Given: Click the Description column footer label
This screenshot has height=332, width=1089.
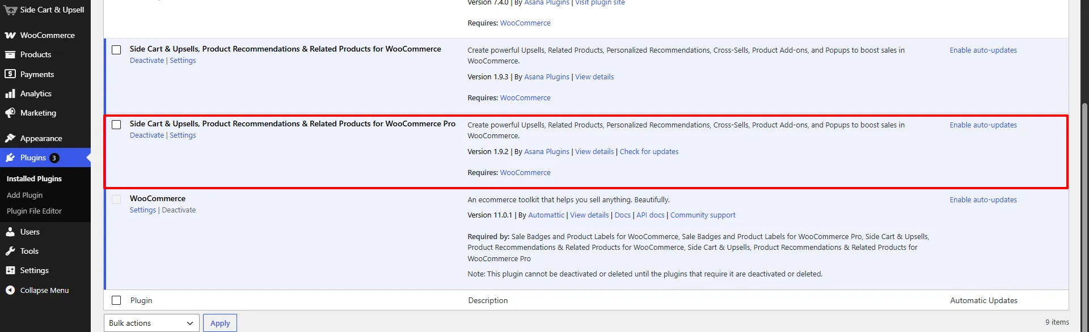Looking at the screenshot, I should (488, 301).
